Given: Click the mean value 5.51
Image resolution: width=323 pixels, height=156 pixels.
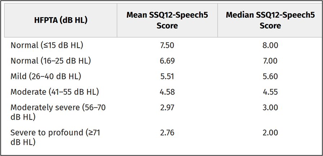Looking at the screenshot, I should pyautogui.click(x=167, y=76).
